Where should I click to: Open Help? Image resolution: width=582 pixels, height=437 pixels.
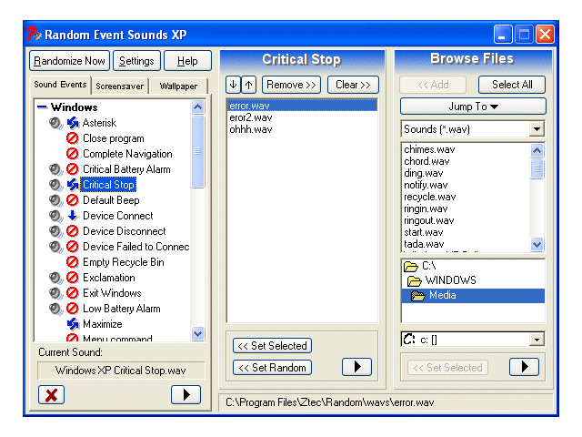187,61
